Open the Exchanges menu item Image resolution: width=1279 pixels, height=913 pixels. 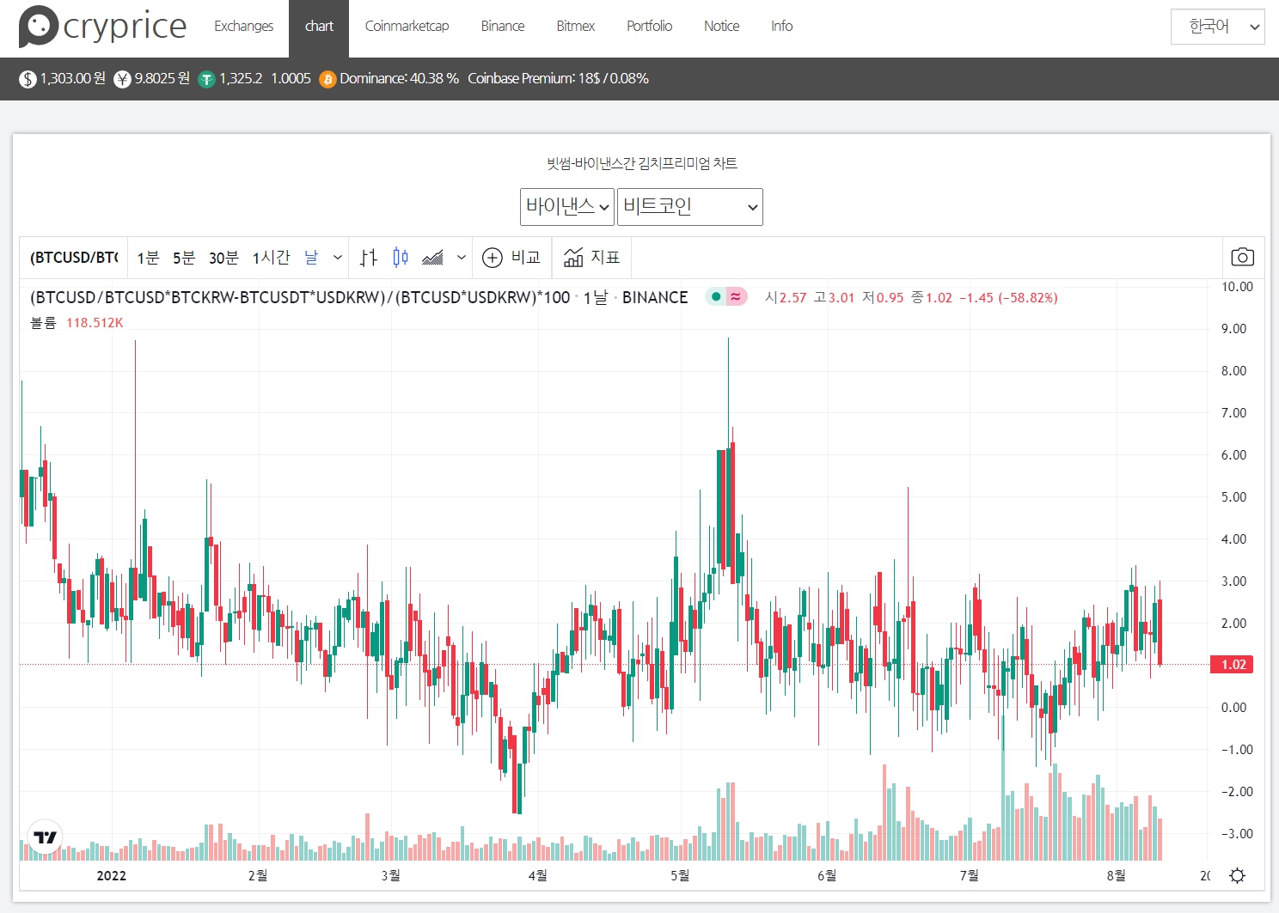click(x=243, y=26)
